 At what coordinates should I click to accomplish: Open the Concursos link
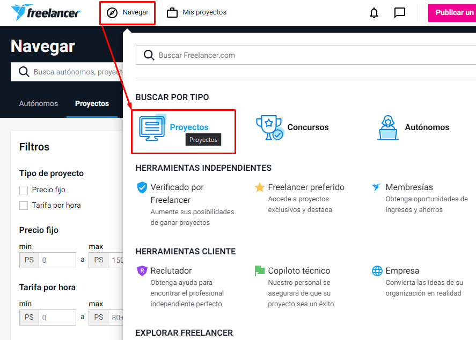(x=308, y=127)
